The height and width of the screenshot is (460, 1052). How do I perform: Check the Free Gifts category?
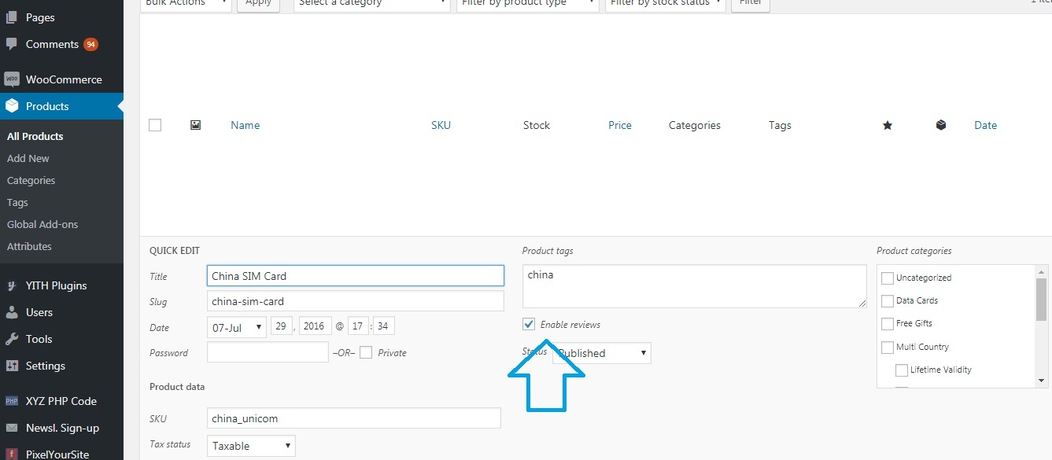[888, 323]
